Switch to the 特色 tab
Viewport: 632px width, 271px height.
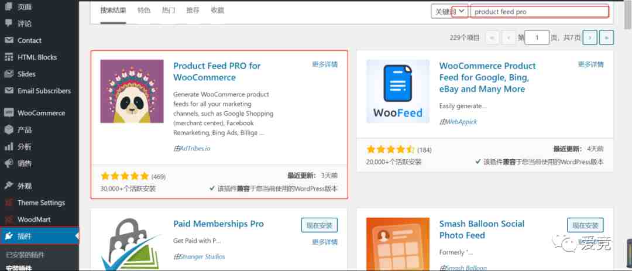[144, 11]
